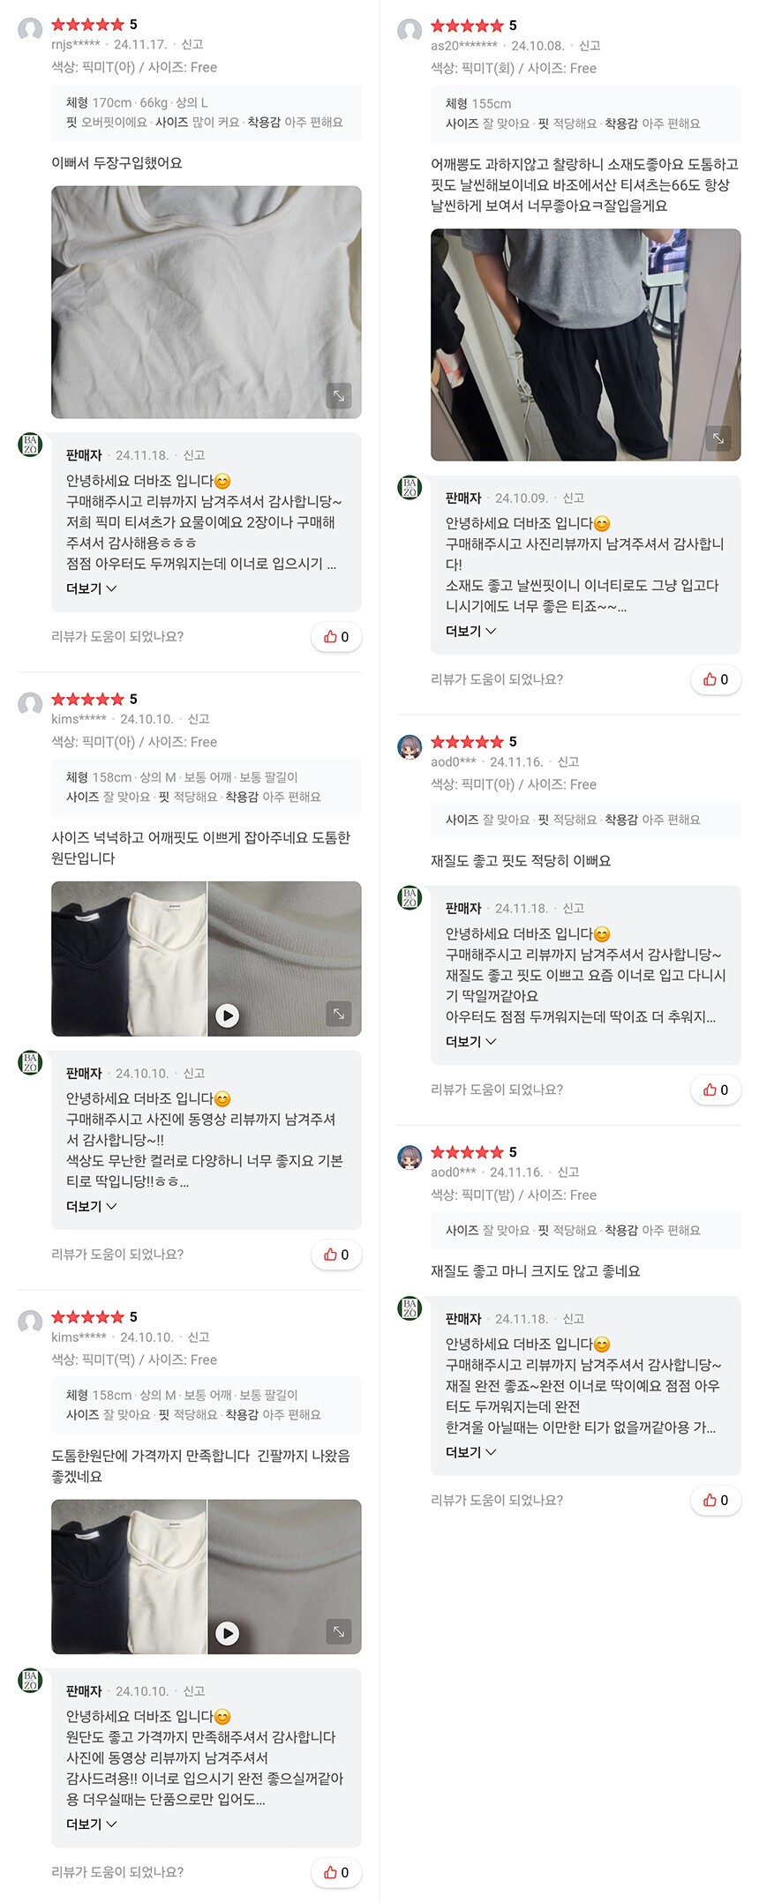Image resolution: width=759 pixels, height=1903 pixels.
Task: Enlarge the white t-shirt photo via expand icon
Action: click(339, 395)
